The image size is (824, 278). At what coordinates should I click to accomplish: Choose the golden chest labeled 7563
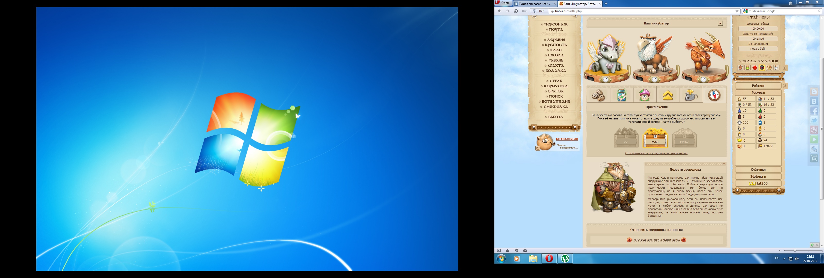tap(655, 137)
